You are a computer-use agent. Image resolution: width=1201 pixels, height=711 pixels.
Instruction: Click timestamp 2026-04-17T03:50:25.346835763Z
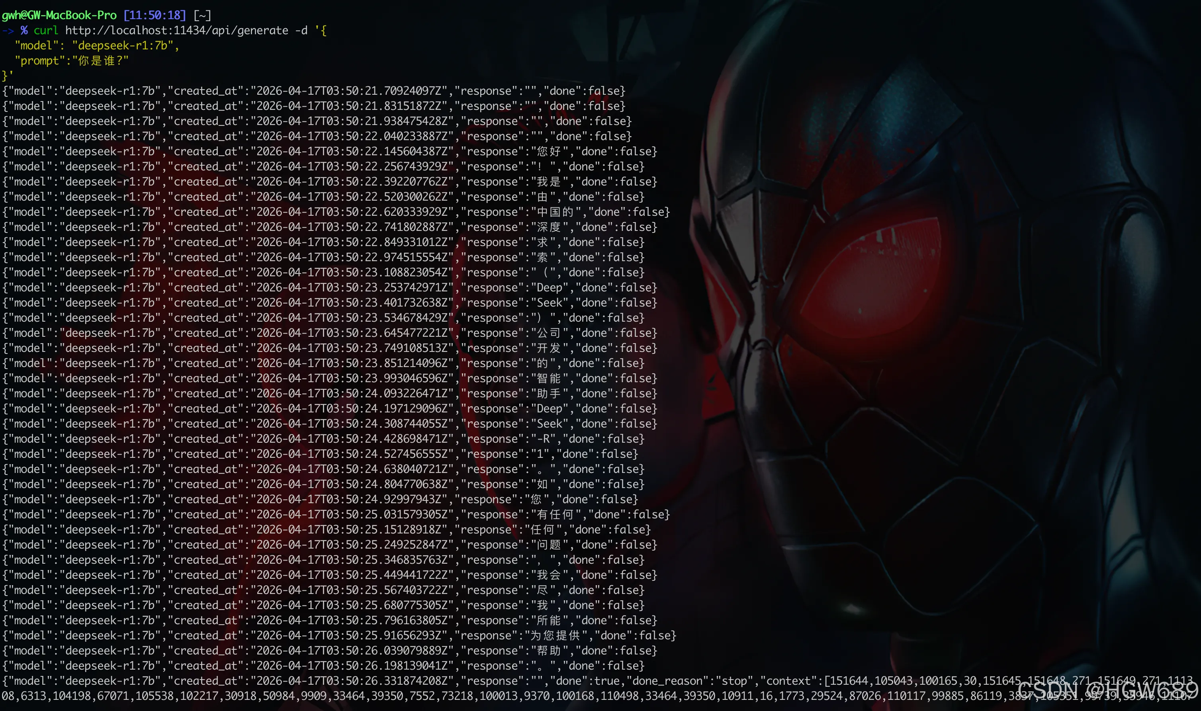coord(352,560)
